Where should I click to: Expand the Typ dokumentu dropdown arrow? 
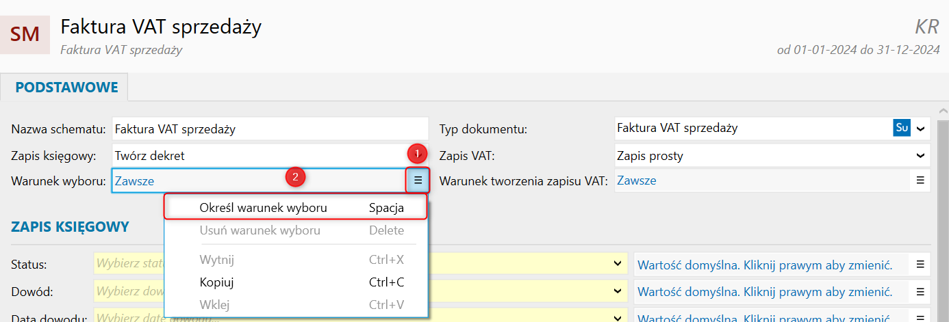[x=921, y=128]
